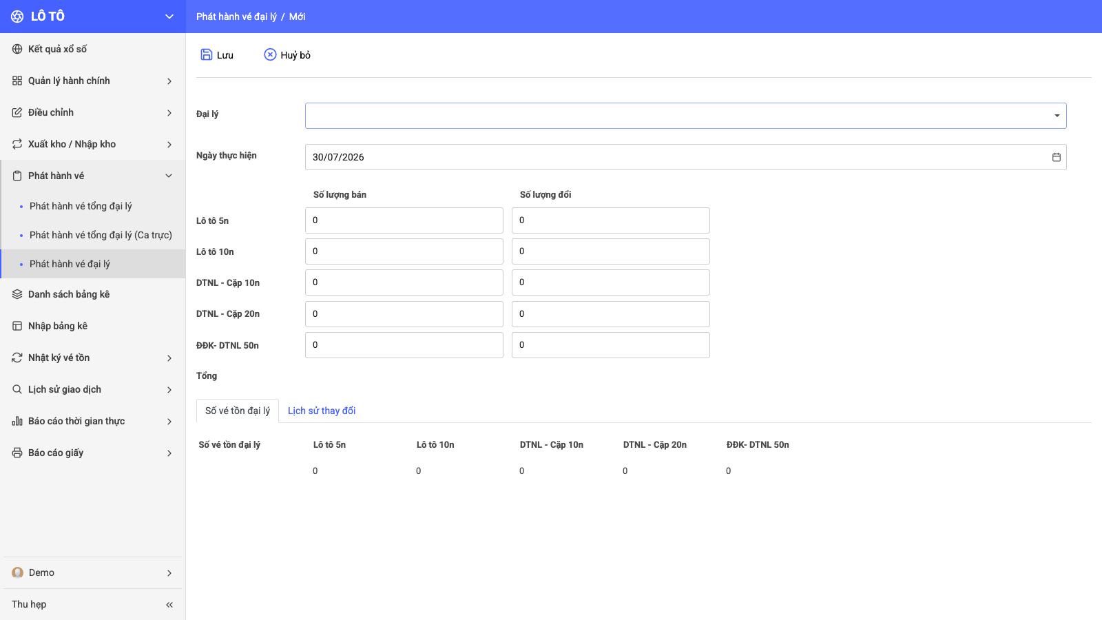Open the calendar picker for Ngày thực hiện
The width and height of the screenshot is (1102, 620).
[1057, 157]
